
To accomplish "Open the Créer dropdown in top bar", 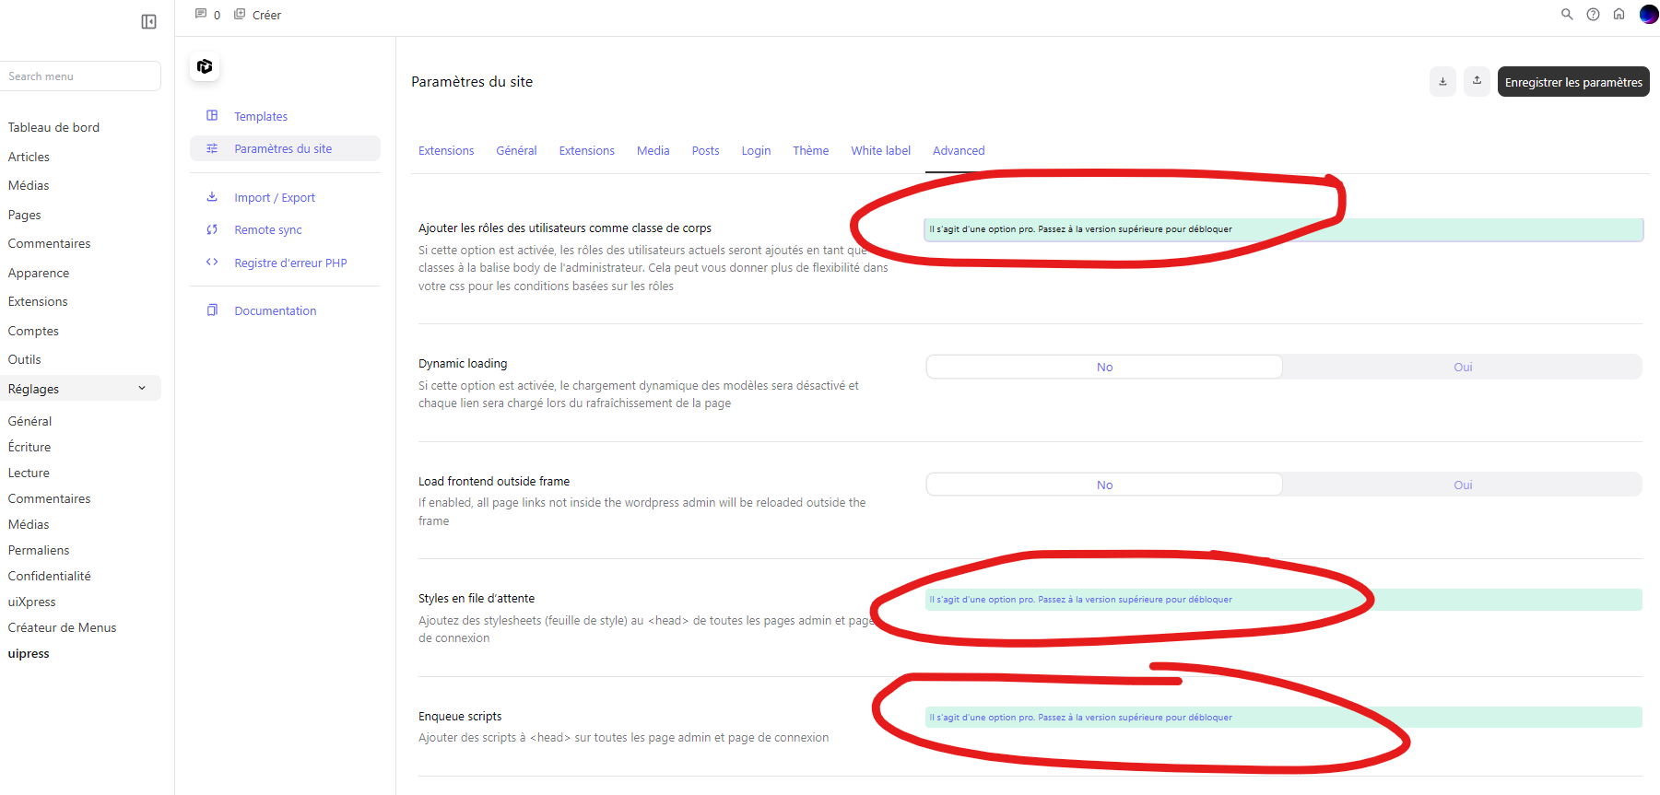I will [258, 15].
